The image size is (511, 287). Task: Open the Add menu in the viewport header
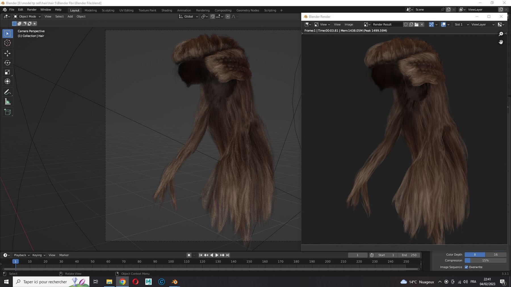tap(70, 16)
